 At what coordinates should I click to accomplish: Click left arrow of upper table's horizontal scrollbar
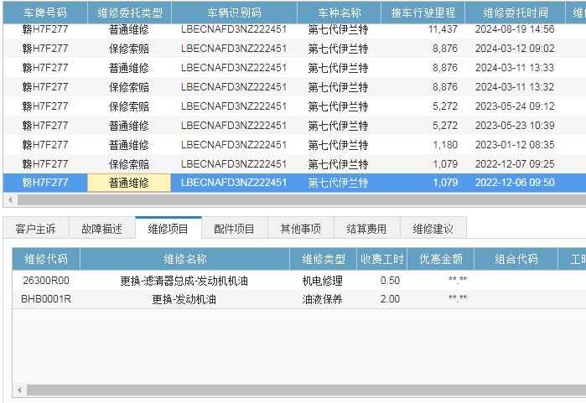pos(10,200)
